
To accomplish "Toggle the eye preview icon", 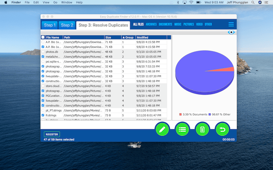I will 231,32.
